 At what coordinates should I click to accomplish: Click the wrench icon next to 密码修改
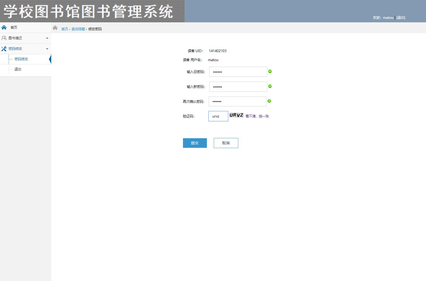[4, 49]
